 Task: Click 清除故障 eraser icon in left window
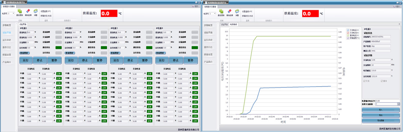point(28,11)
